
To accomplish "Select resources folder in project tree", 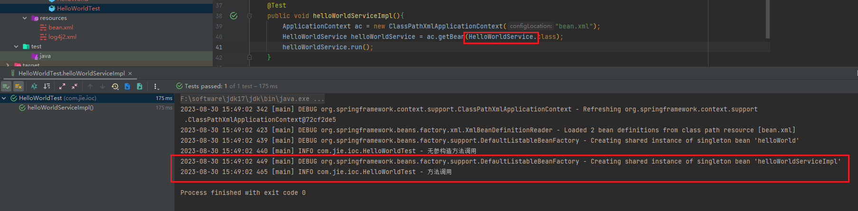I will [x=53, y=18].
